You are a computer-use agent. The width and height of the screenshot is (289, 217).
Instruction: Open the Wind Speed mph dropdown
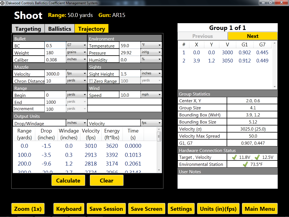(x=151, y=95)
